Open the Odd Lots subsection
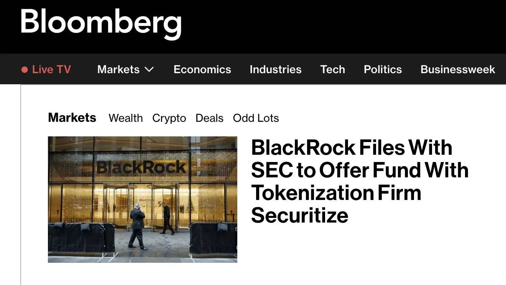 (256, 118)
